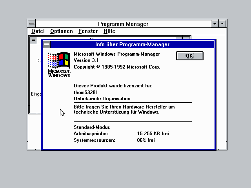The width and height of the screenshot is (251, 188).
Task: Open the Hilfe menu
Action: coord(109,31)
